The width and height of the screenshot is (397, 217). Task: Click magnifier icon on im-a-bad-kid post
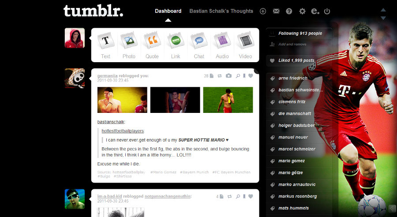[x=238, y=196]
